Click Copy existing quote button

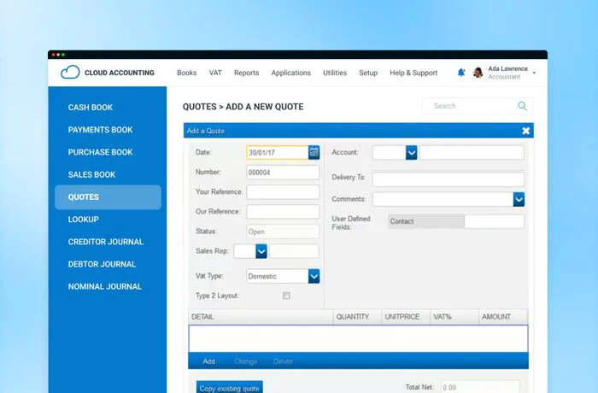point(230,388)
